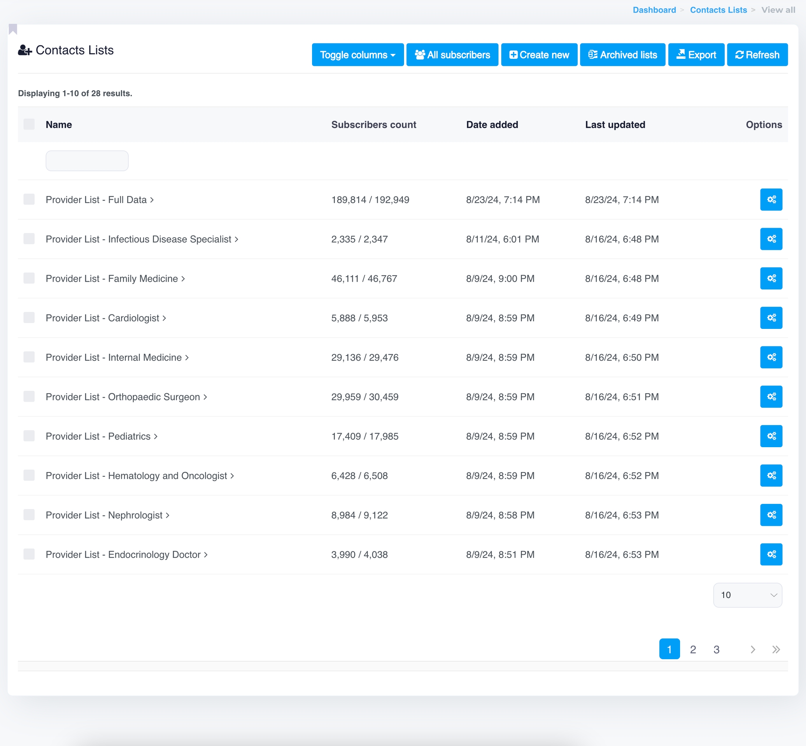Tick checkbox for Orthopaedic Surgeon list
The image size is (806, 746).
pos(29,396)
